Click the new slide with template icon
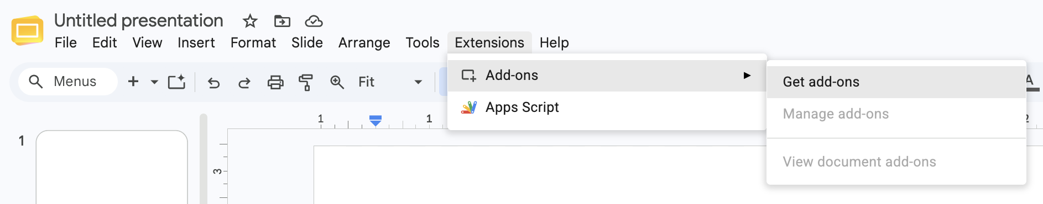 (x=176, y=82)
